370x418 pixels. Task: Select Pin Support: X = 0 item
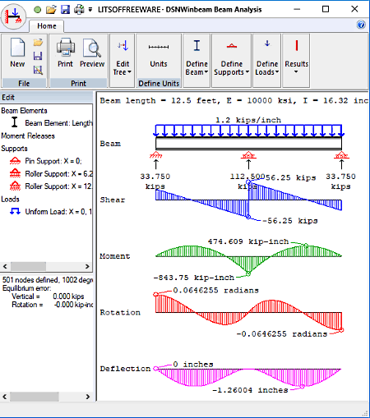pyautogui.click(x=53, y=161)
